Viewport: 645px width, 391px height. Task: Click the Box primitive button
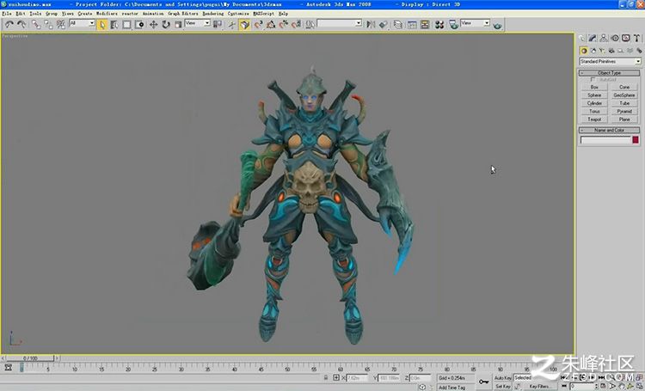pos(594,87)
